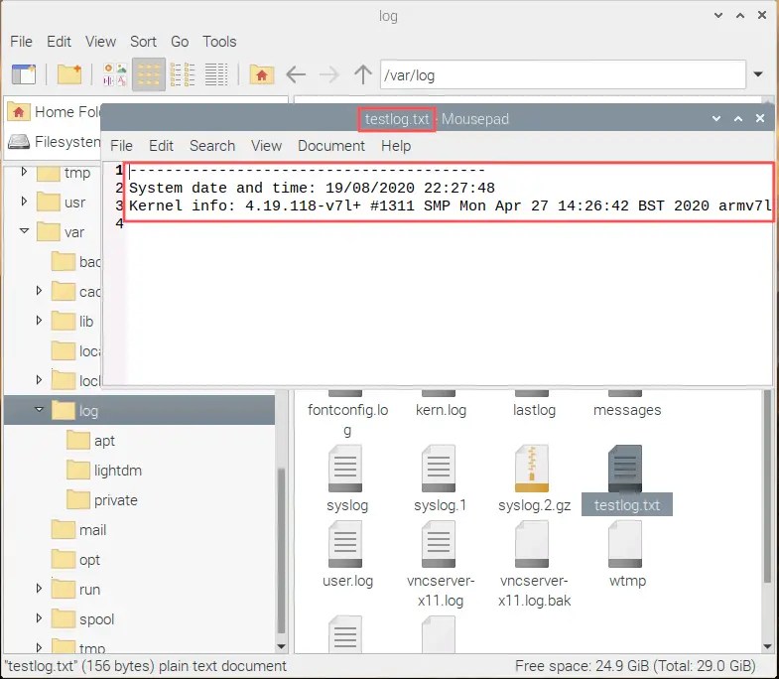Collapse the var folder tree node
779x679 pixels.
click(25, 231)
